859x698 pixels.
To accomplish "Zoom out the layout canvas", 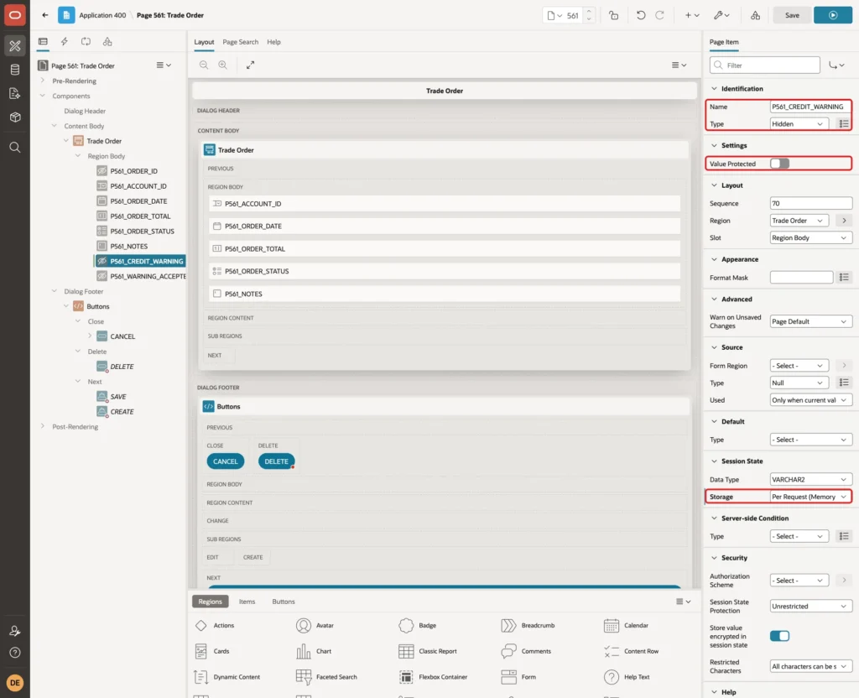I will point(204,65).
